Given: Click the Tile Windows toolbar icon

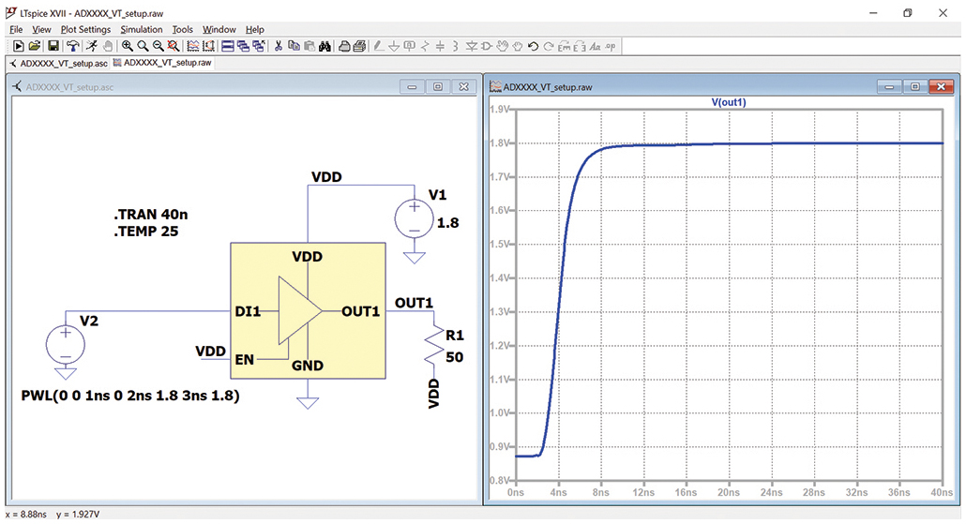Looking at the screenshot, I should tap(228, 46).
